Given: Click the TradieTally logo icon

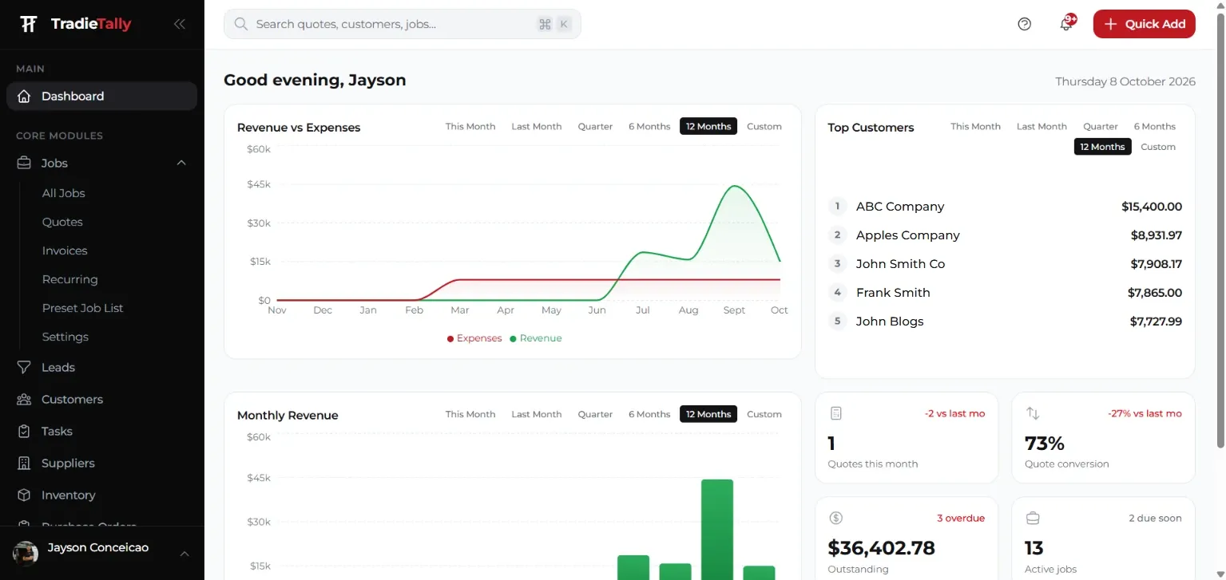Looking at the screenshot, I should (29, 24).
